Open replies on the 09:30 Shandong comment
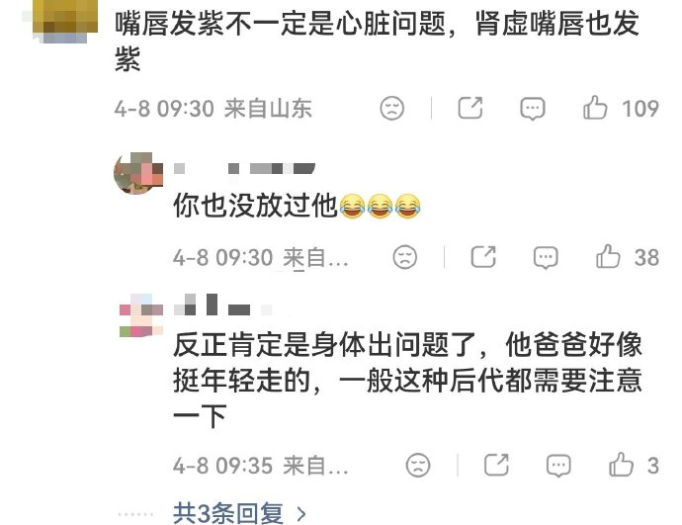This screenshot has width=682, height=525. (533, 108)
